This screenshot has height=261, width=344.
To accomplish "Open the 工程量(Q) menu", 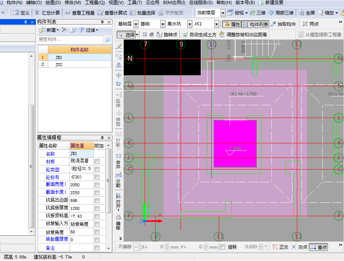I will click(95, 3).
